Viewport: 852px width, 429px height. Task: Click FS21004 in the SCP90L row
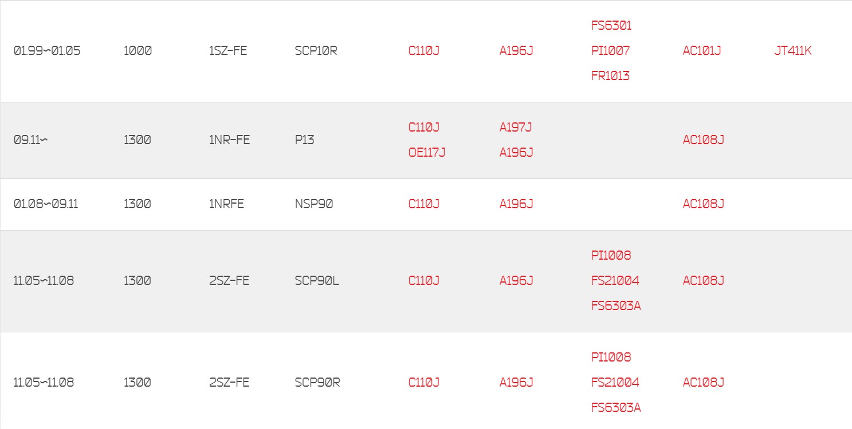click(615, 280)
